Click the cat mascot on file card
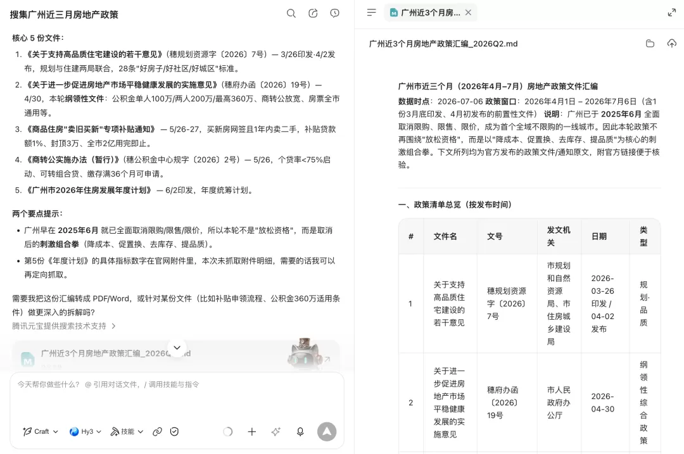This screenshot has width=684, height=454. (305, 353)
